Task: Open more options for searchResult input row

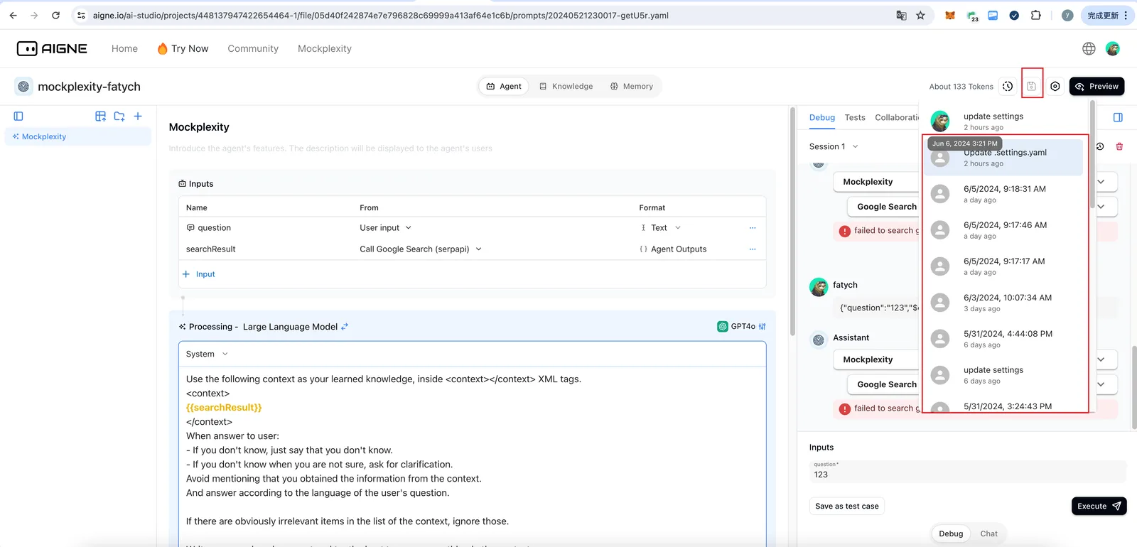Action: coord(753,249)
